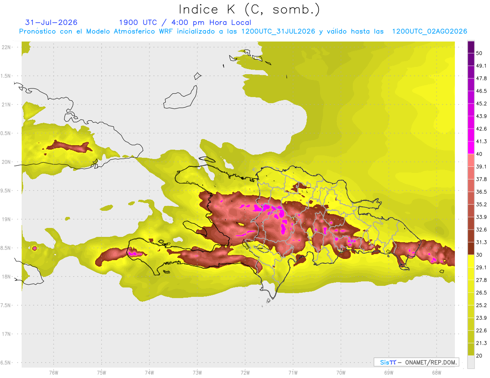Click the '68W' longitude label
This screenshot has height=378, width=490.
[436, 373]
